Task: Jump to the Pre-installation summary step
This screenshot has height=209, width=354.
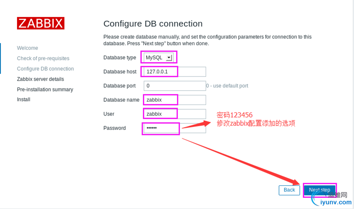Action: (45, 89)
